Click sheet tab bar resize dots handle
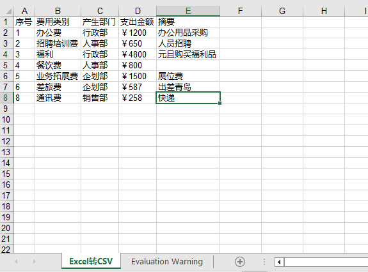 [x=264, y=262]
